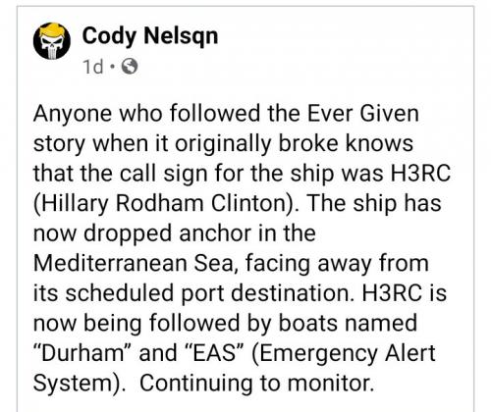This screenshot has height=412, width=491.
Task: Click "Mediterranean Sea" in the post text
Action: coord(136,263)
